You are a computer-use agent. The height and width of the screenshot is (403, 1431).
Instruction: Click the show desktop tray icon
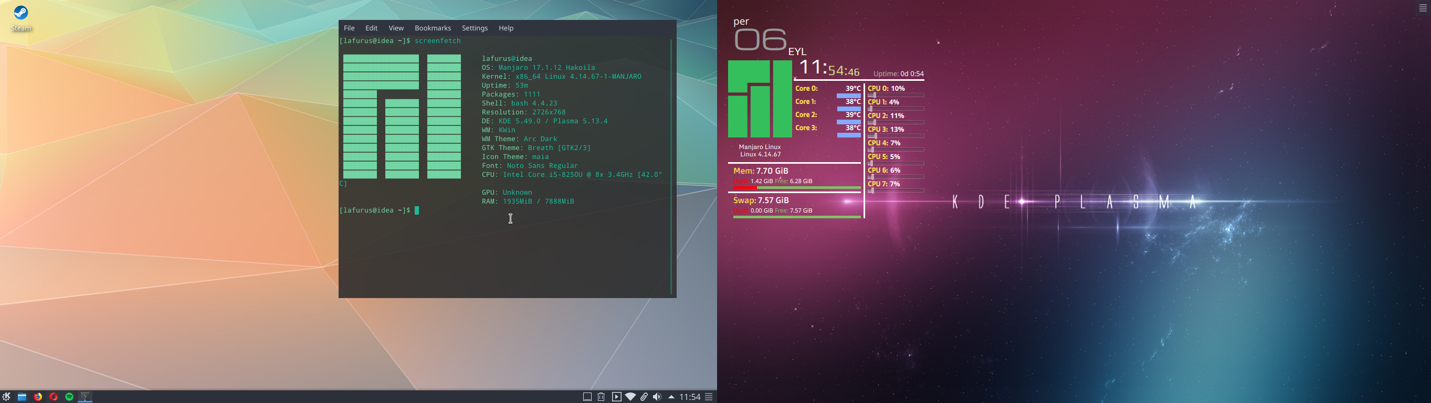pos(587,396)
